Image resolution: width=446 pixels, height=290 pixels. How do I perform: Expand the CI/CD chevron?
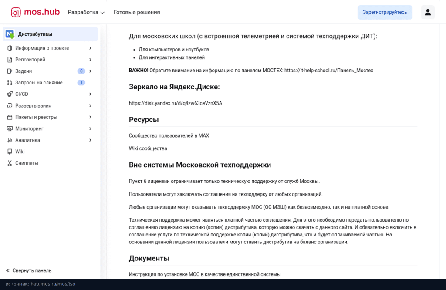pyautogui.click(x=90, y=94)
